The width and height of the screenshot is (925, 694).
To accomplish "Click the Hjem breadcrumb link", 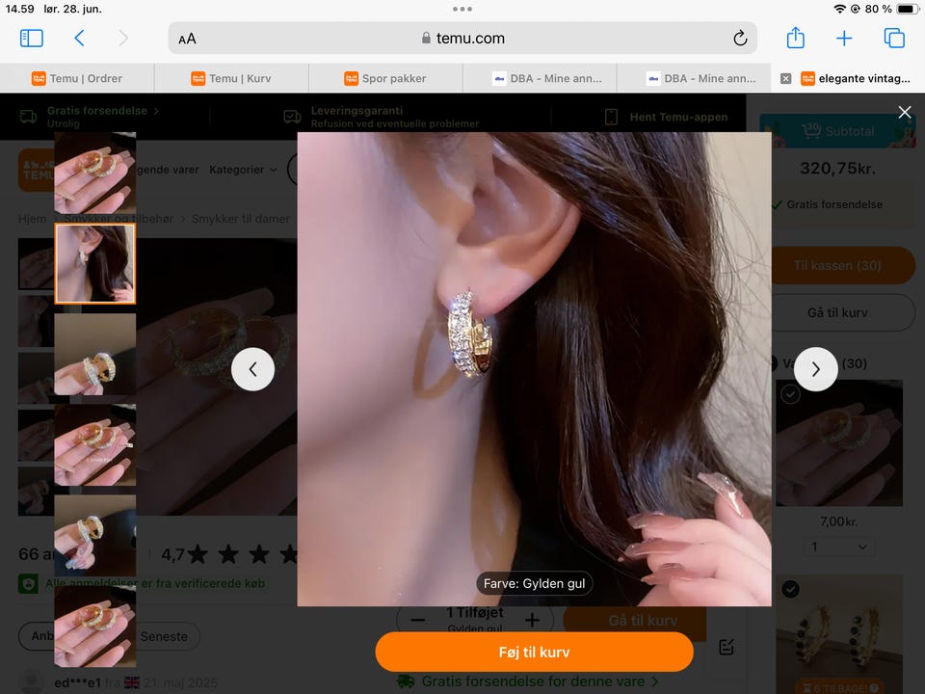I will pos(32,219).
